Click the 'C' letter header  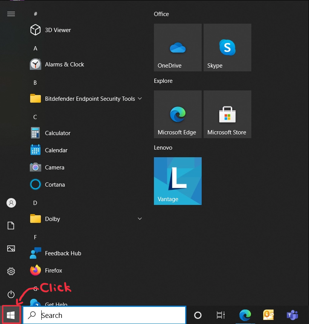[x=35, y=117]
